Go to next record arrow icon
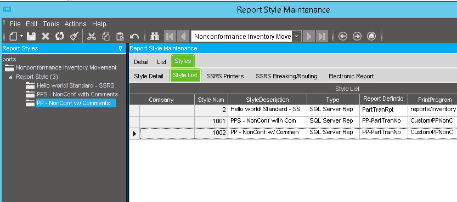 pyautogui.click(x=308, y=36)
